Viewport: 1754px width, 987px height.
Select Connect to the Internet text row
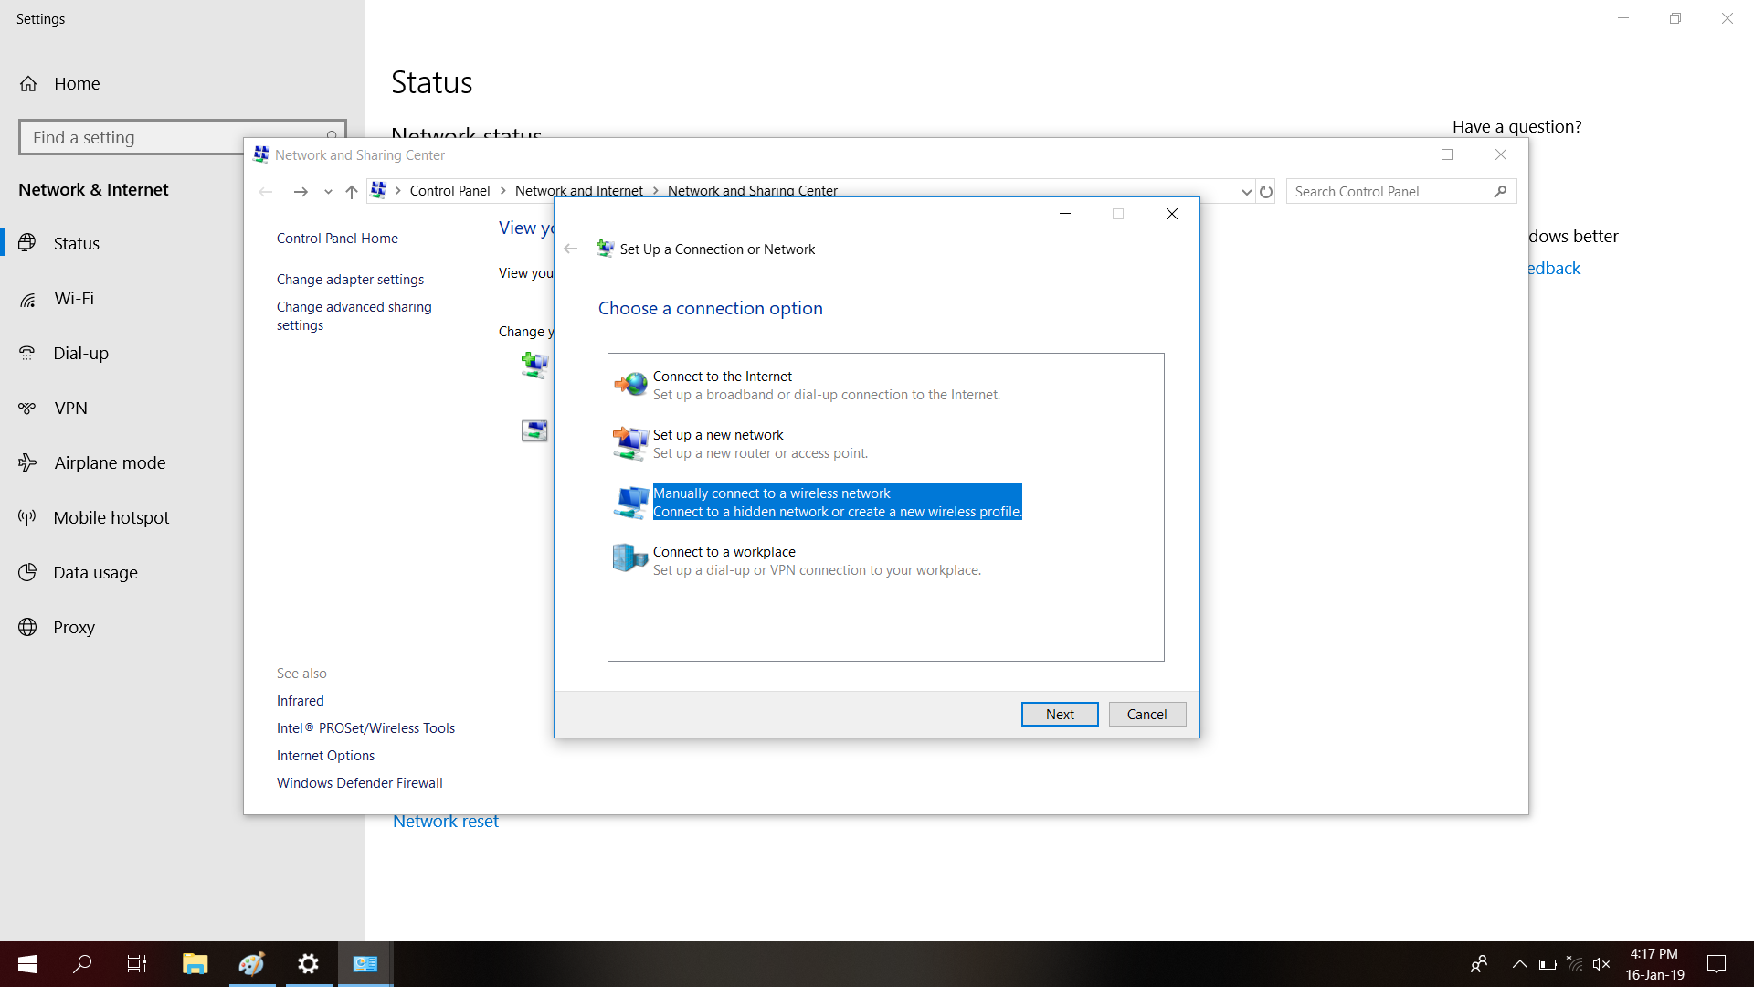click(x=827, y=386)
